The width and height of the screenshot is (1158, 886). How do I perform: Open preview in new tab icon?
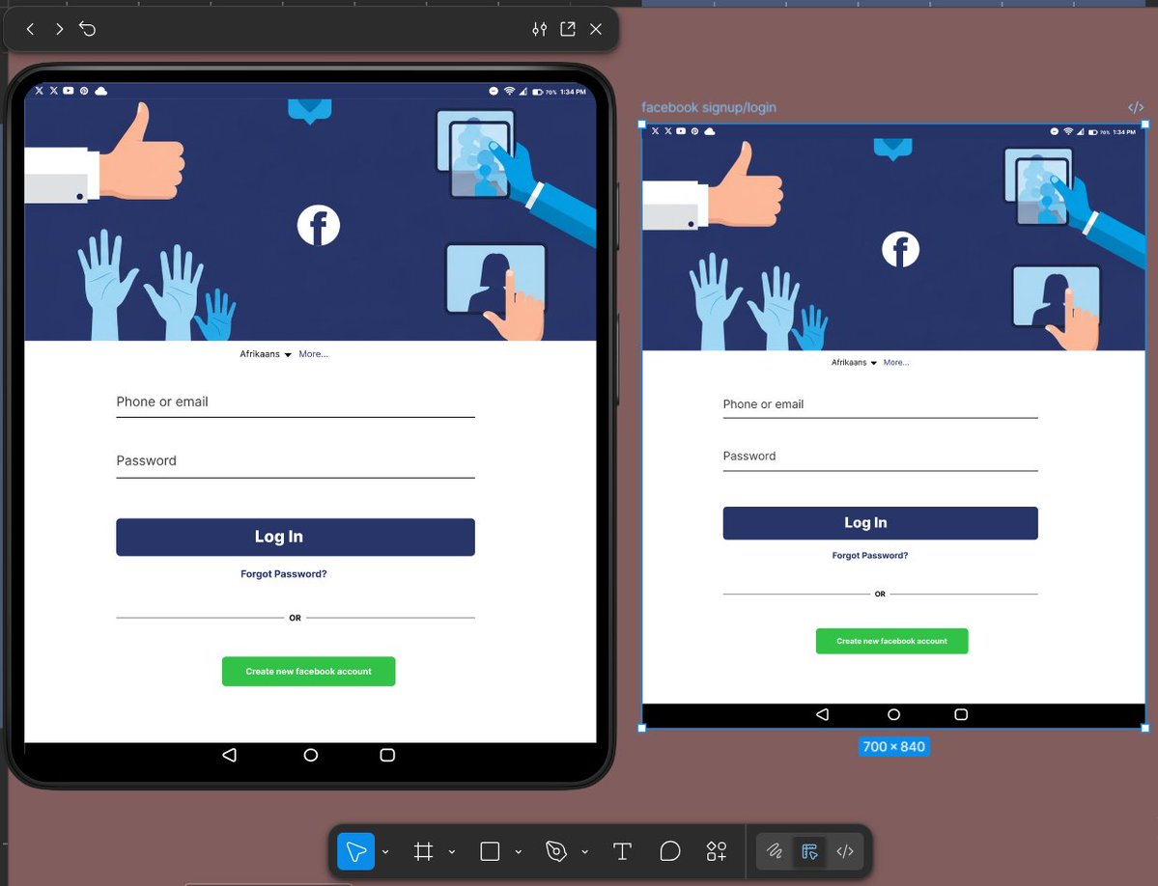click(x=568, y=29)
